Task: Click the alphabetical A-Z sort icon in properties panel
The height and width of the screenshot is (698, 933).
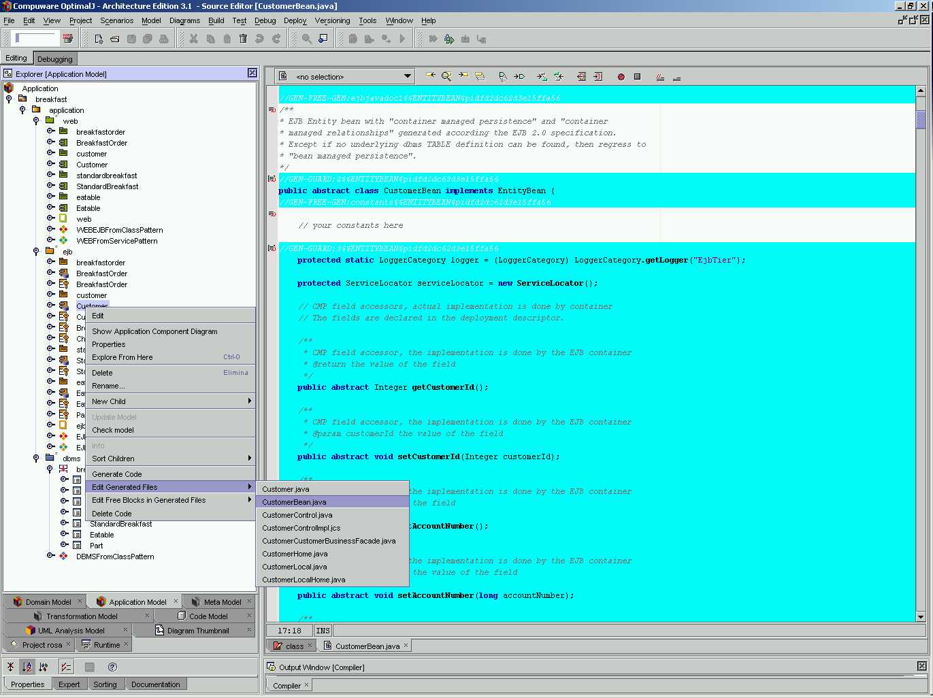Action: click(x=27, y=667)
